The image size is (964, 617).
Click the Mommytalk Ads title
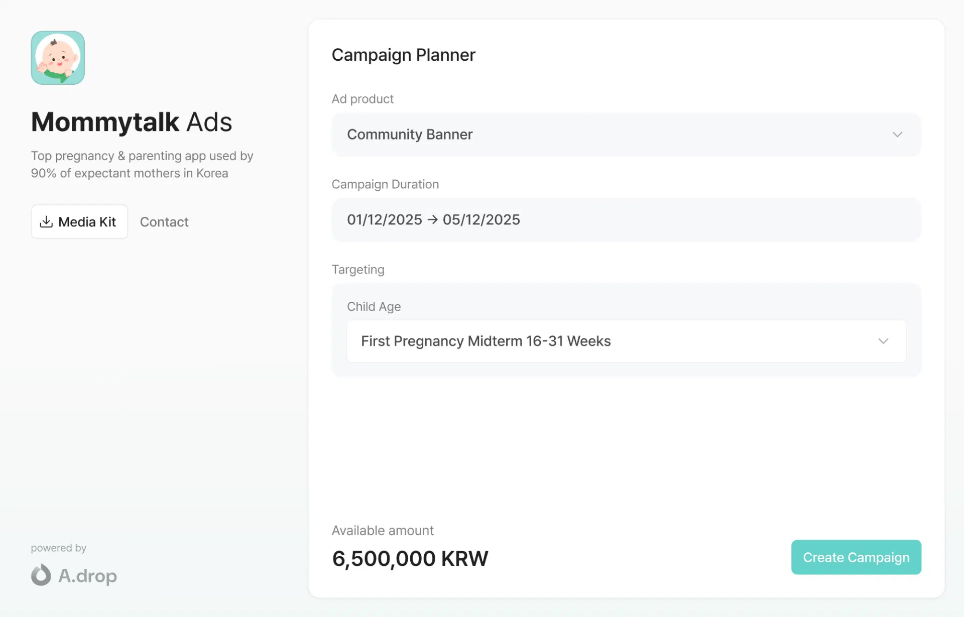132,122
